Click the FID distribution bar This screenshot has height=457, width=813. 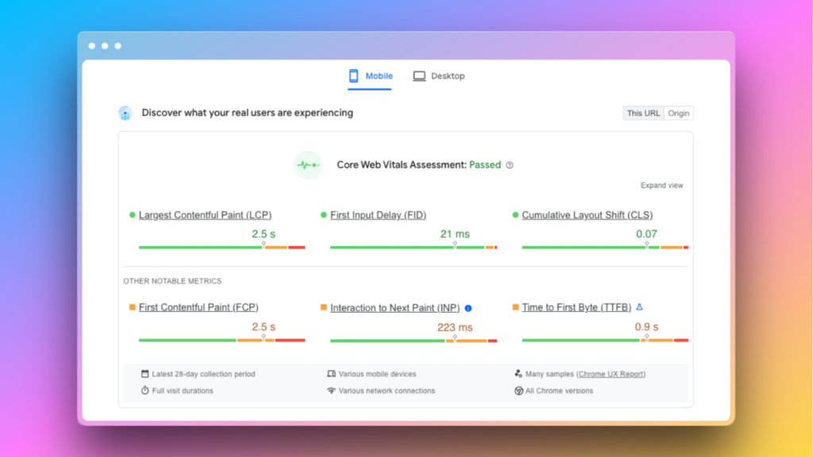(x=414, y=248)
